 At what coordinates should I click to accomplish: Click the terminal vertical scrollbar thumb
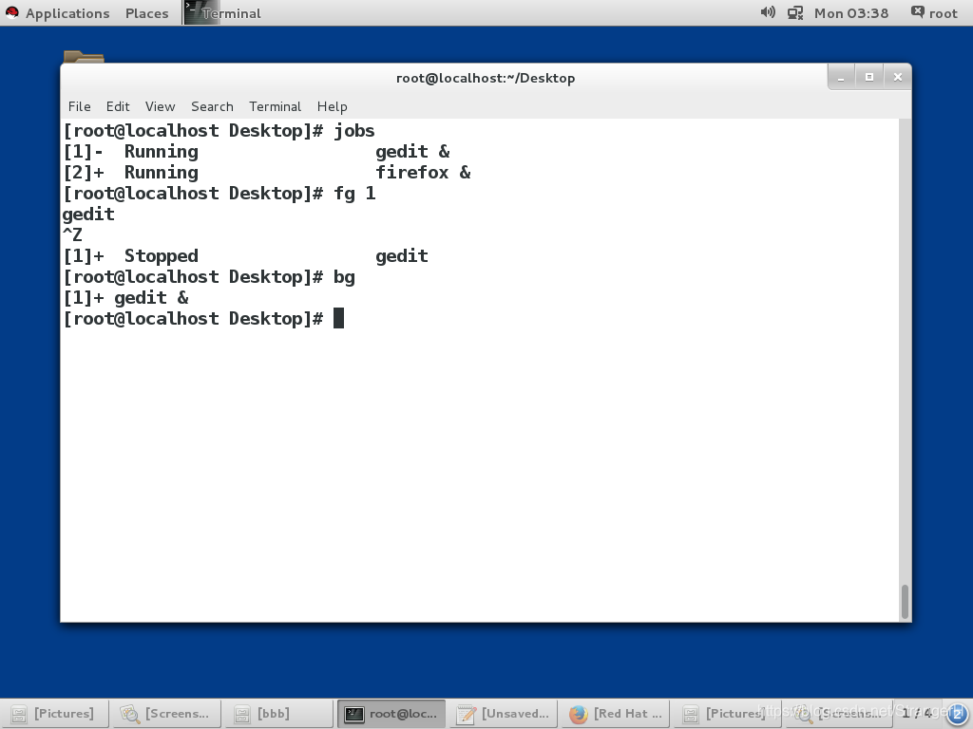[x=905, y=601]
